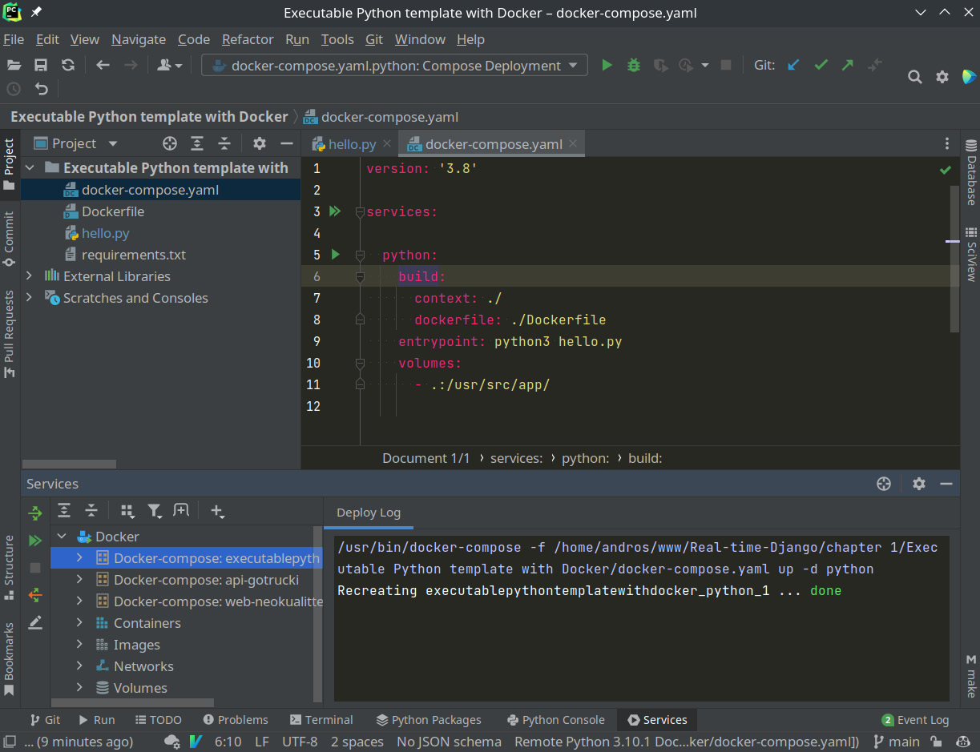Open IDE settings gear in main toolbar
The image size is (980, 752).
coord(942,77)
